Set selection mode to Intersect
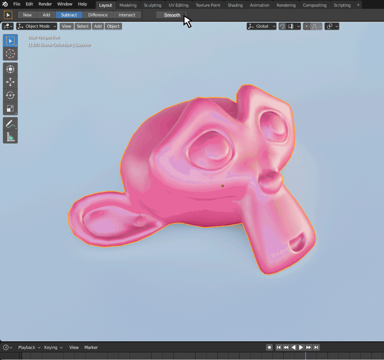Screen dimensions: 384x360 [127, 15]
